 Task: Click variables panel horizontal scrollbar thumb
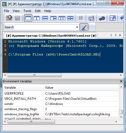(x=31, y=122)
